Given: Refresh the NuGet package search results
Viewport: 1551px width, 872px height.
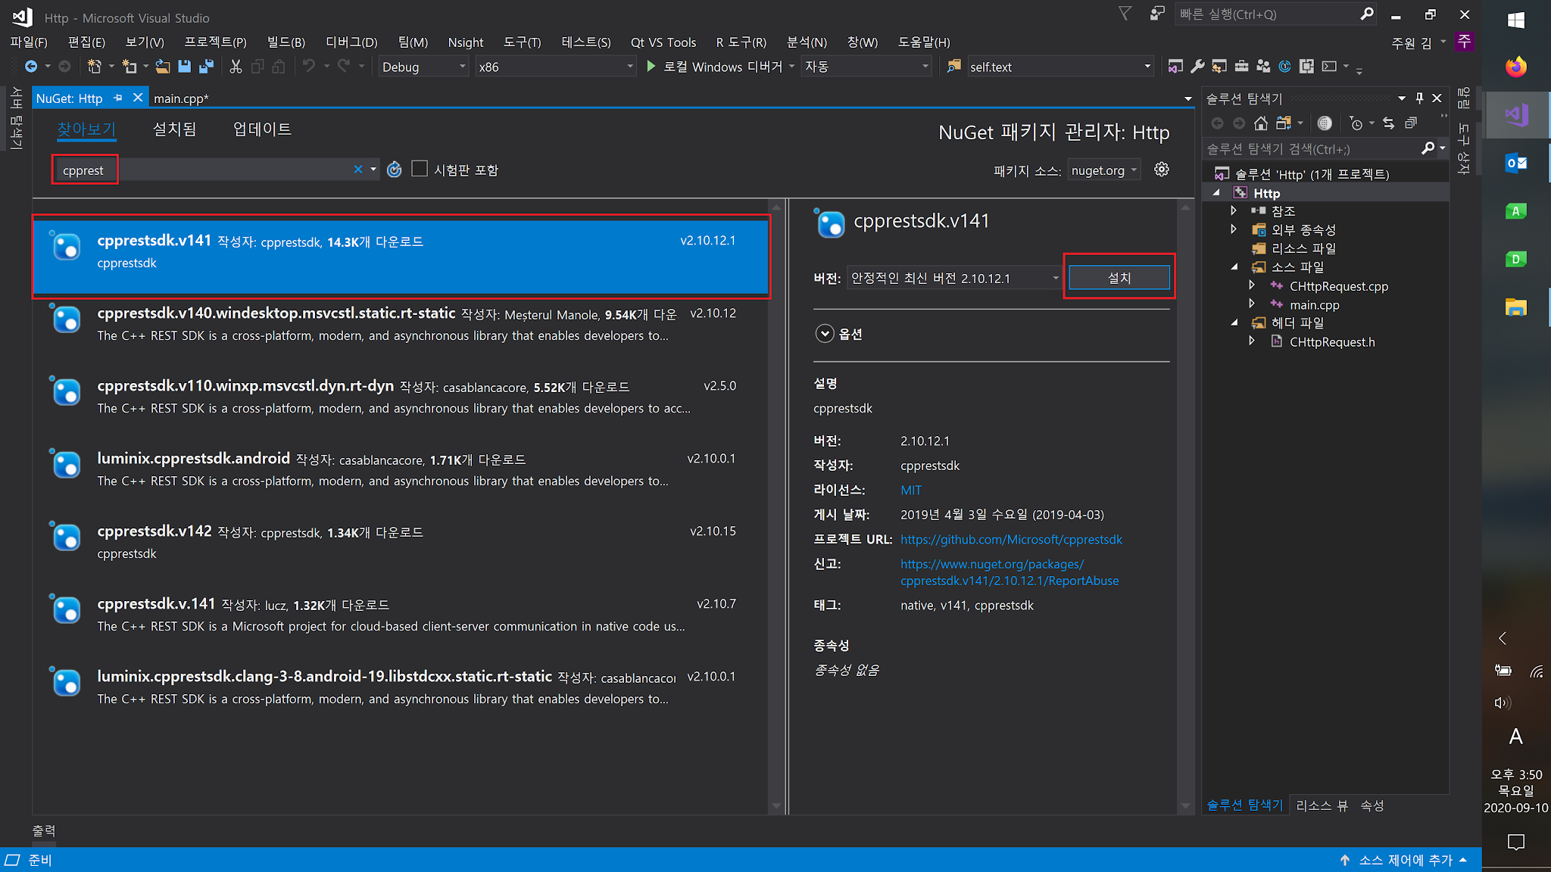Looking at the screenshot, I should (x=394, y=170).
